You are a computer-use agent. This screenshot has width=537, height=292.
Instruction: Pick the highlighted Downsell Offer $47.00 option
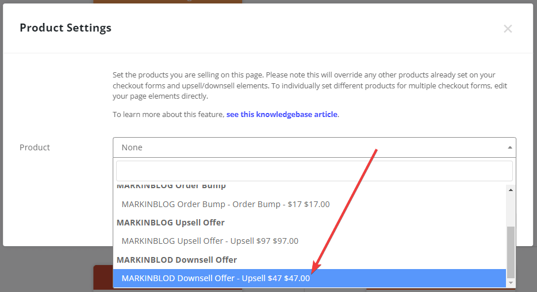point(216,278)
